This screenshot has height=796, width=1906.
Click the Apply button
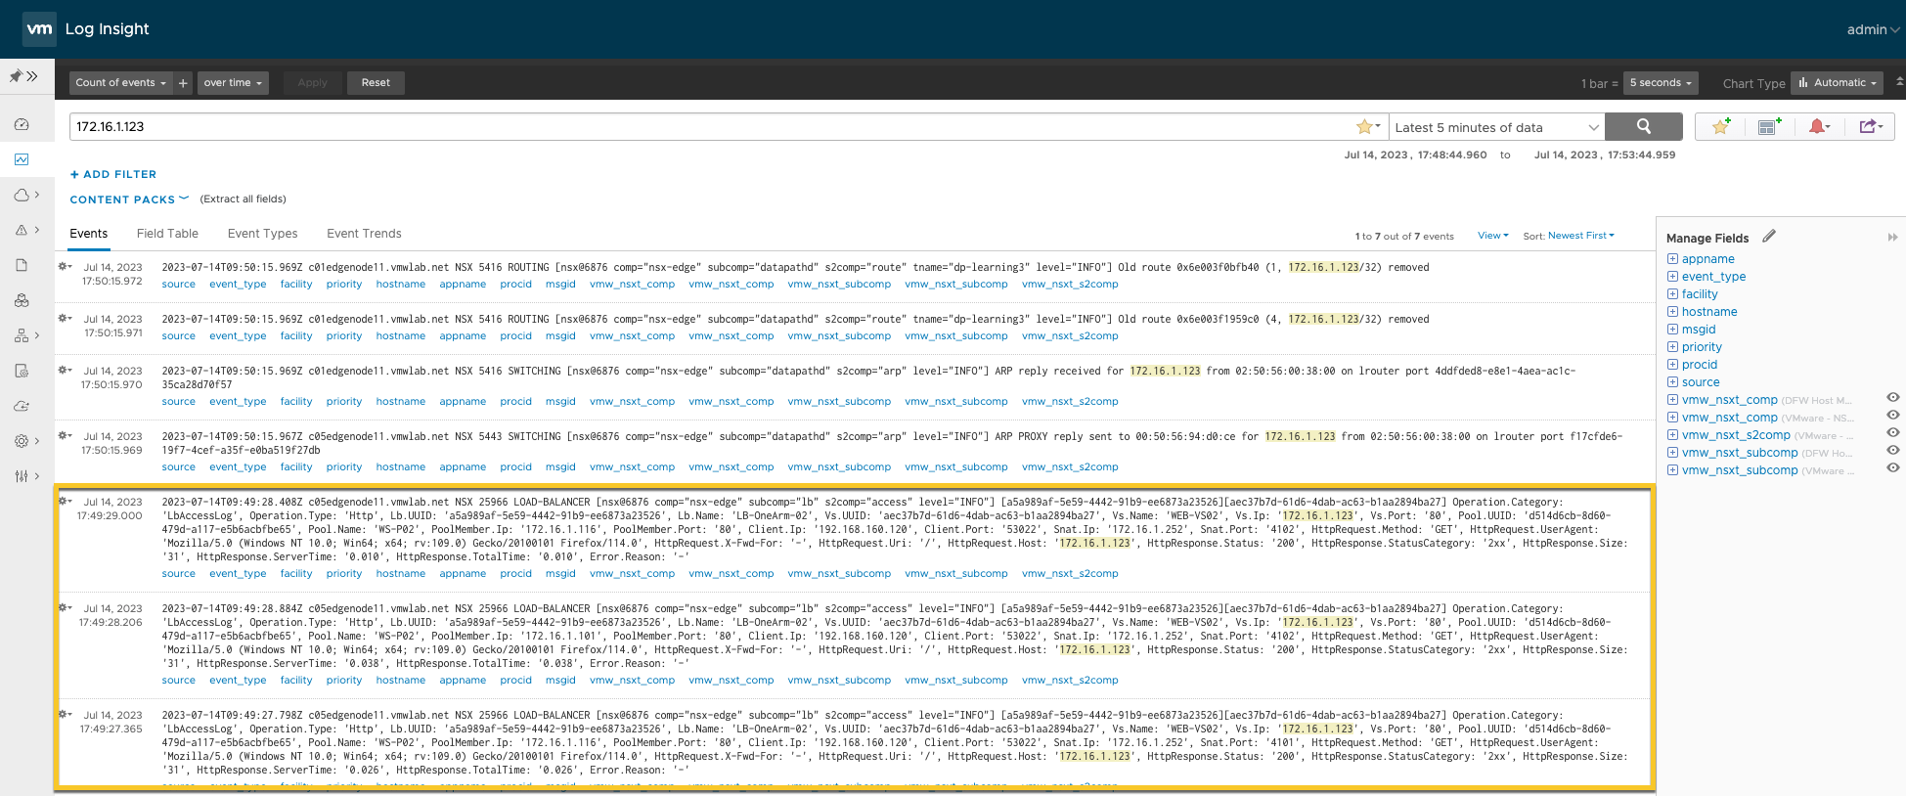click(x=312, y=83)
